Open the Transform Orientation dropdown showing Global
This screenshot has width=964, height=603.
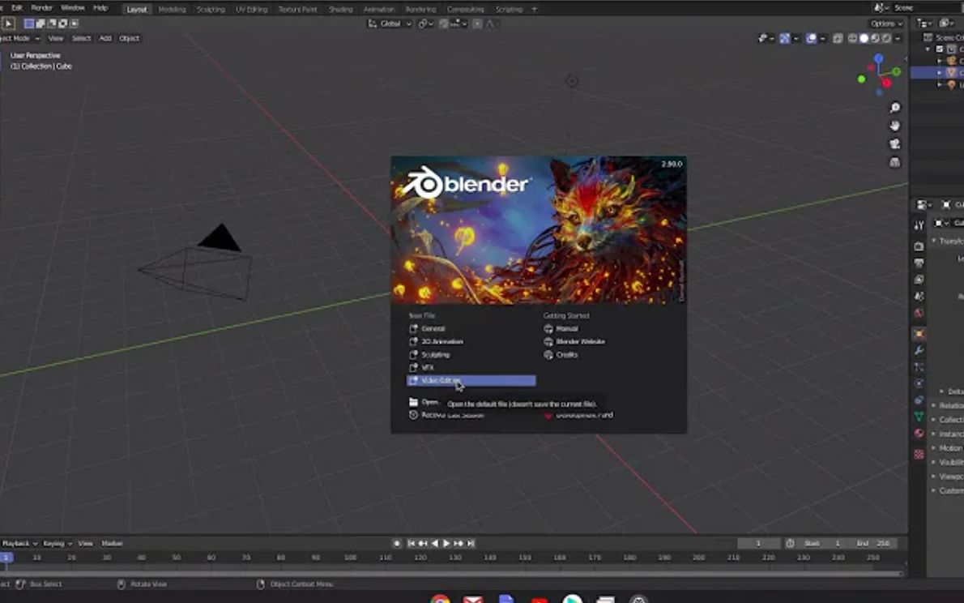387,24
